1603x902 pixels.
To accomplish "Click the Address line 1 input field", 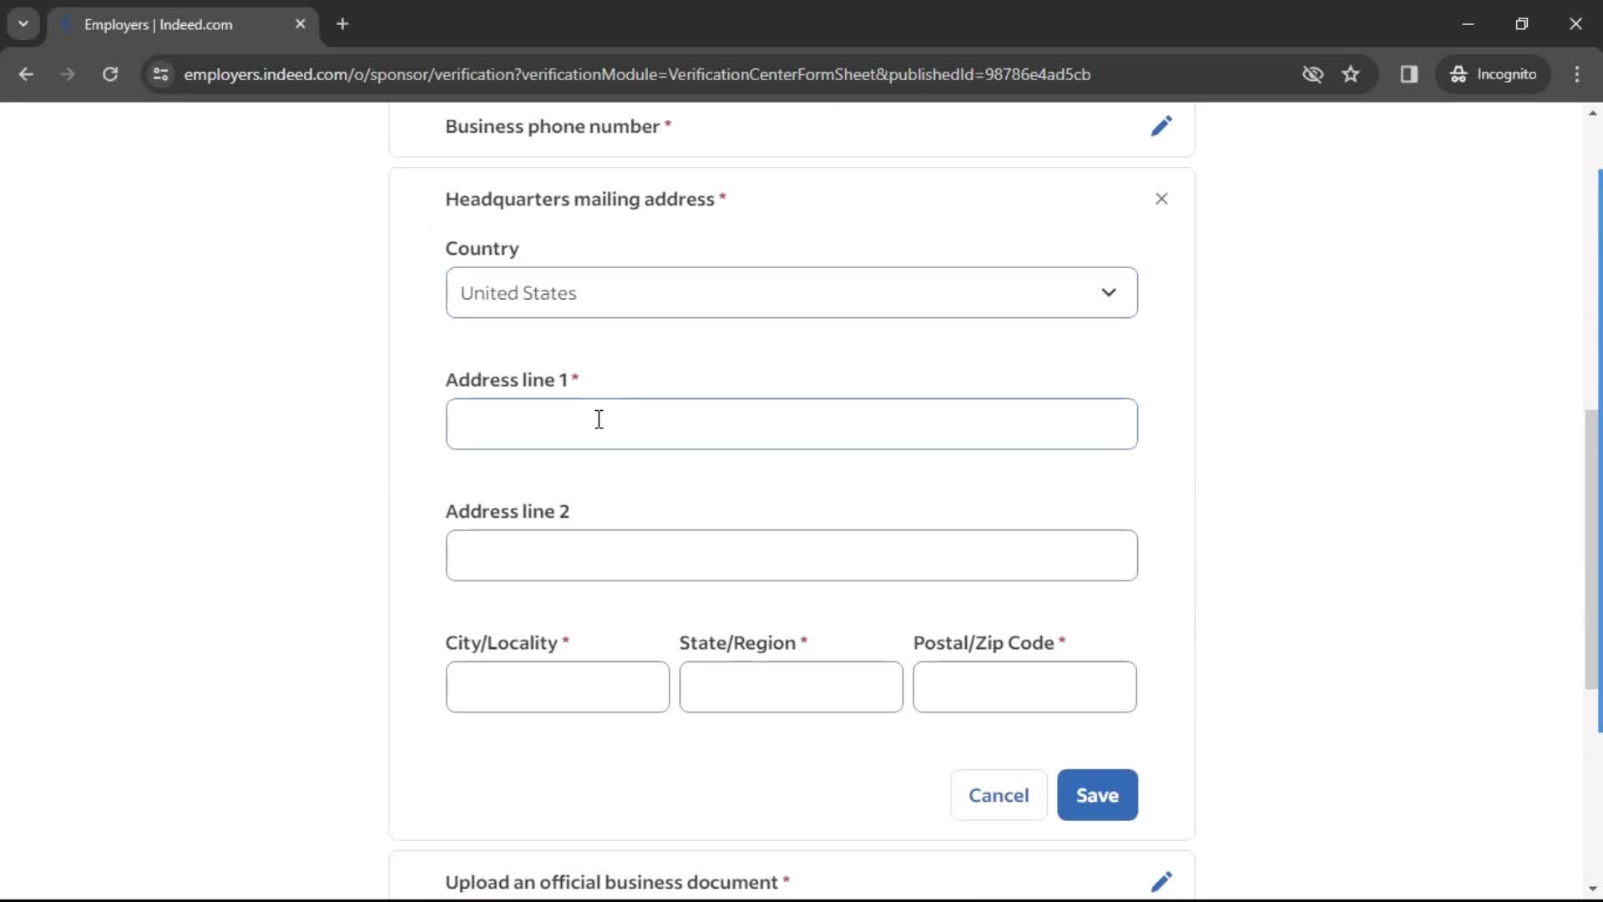I will click(791, 424).
